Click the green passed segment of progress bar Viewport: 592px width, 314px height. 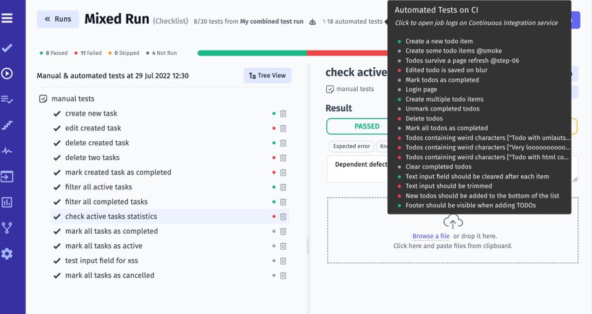[x=252, y=53]
